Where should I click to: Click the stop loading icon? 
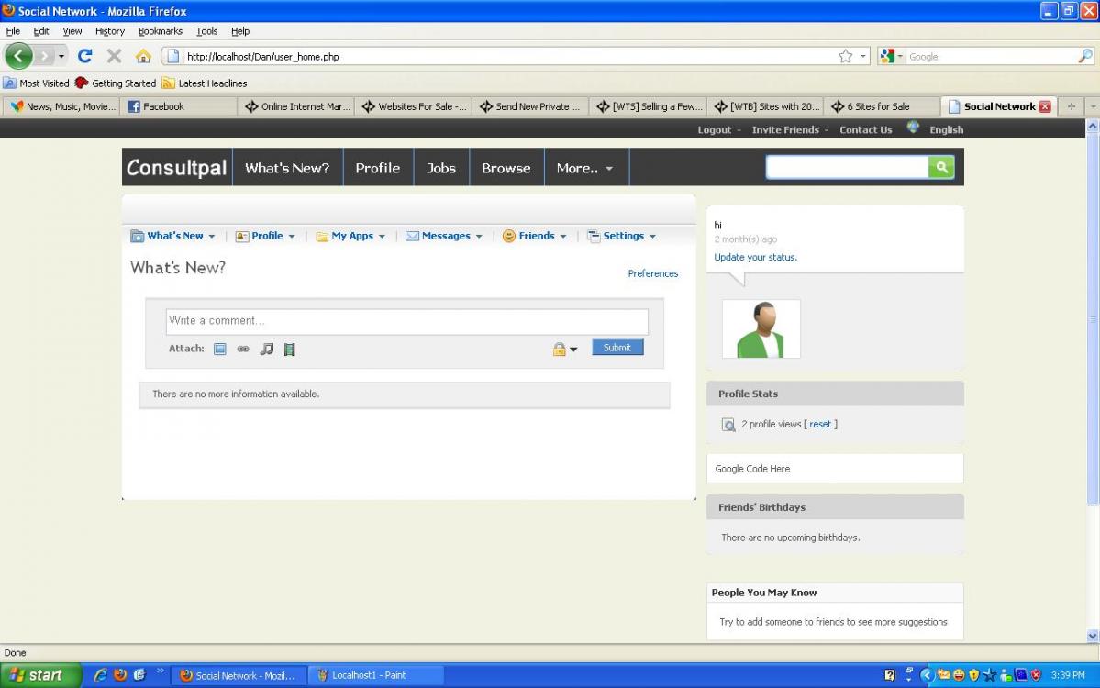tap(115, 56)
